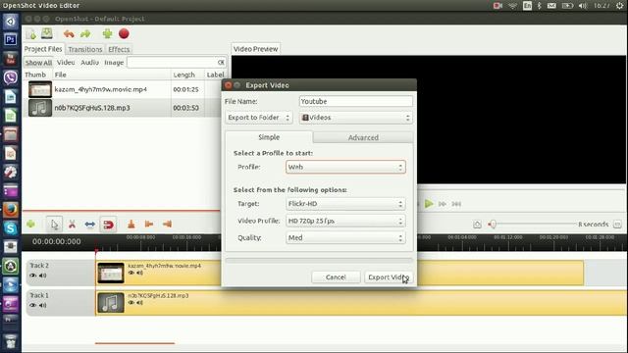This screenshot has height=353, width=628.
Task: Switch to the Advanced tab
Action: pos(363,137)
